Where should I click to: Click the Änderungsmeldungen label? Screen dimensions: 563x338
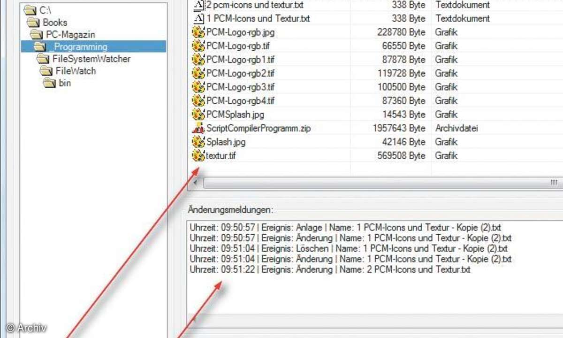pos(230,209)
